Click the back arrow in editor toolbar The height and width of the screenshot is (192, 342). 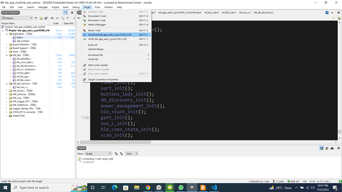79,18
